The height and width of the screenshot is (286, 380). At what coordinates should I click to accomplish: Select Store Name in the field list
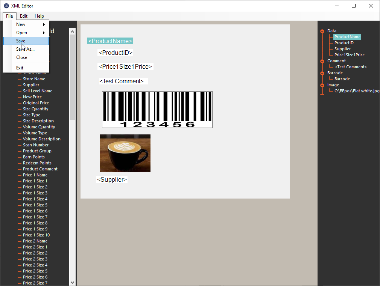pos(34,79)
